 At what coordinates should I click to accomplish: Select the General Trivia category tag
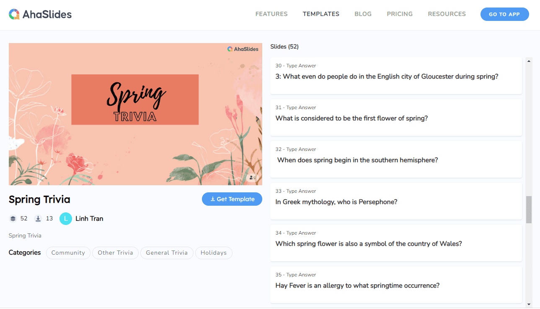pos(167,253)
